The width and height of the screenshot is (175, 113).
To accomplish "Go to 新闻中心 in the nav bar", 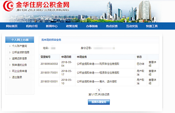I will pyautogui.click(x=52, y=26).
